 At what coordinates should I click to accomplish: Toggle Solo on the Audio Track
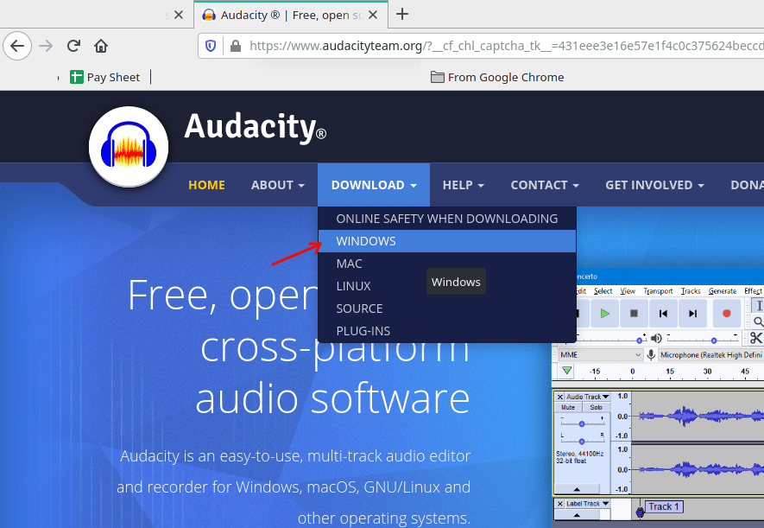coord(596,407)
